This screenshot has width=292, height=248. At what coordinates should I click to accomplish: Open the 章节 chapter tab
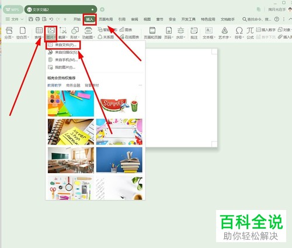pyautogui.click(x=159, y=19)
